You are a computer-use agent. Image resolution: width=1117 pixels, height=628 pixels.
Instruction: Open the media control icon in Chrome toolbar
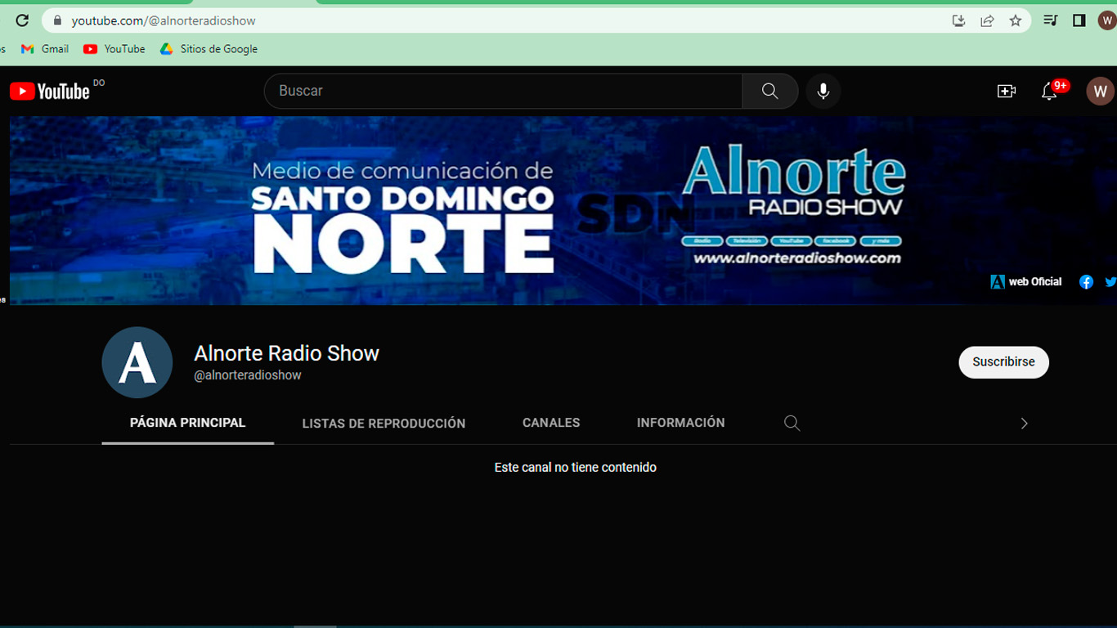1051,20
